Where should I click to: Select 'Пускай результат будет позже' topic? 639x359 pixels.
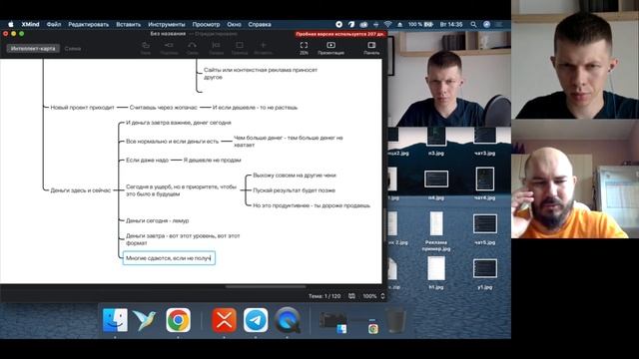294,190
